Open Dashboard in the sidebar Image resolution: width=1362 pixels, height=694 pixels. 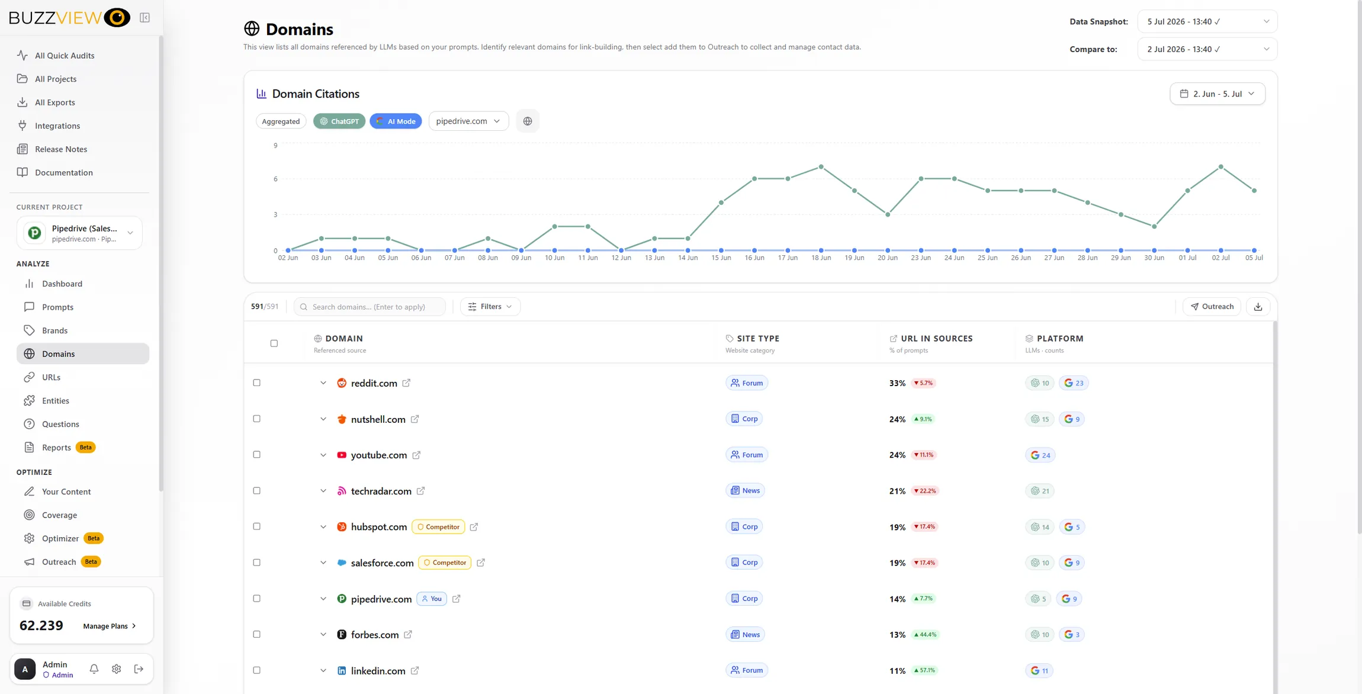coord(83,284)
